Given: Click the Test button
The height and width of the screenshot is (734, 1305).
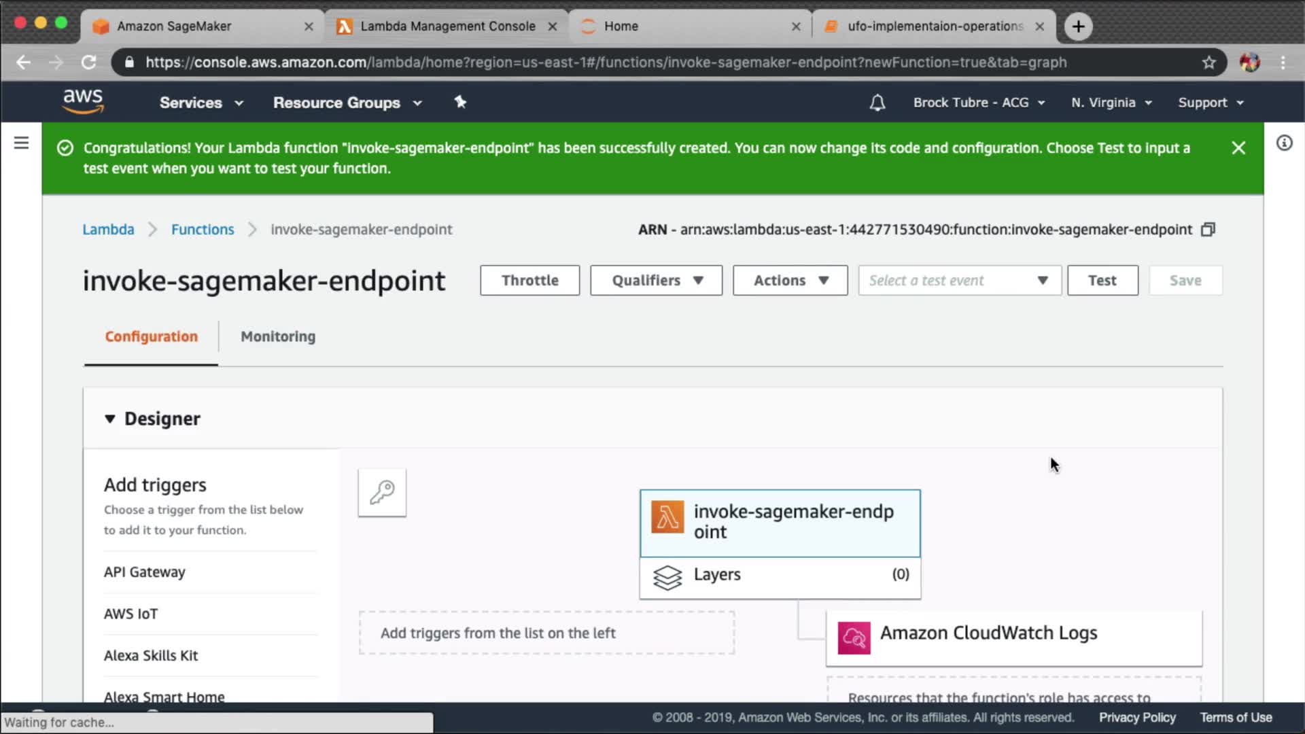Looking at the screenshot, I should pyautogui.click(x=1102, y=281).
